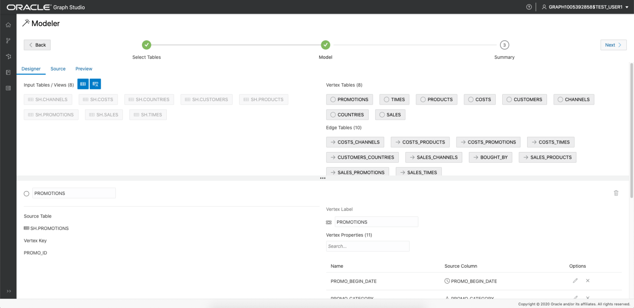Screen dimensions: 634x308
Task: Switch to the Preview tab
Action: click(84, 69)
